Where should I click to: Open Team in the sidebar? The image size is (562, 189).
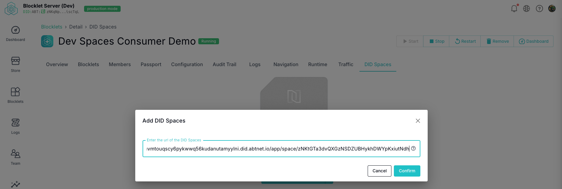pos(16,157)
